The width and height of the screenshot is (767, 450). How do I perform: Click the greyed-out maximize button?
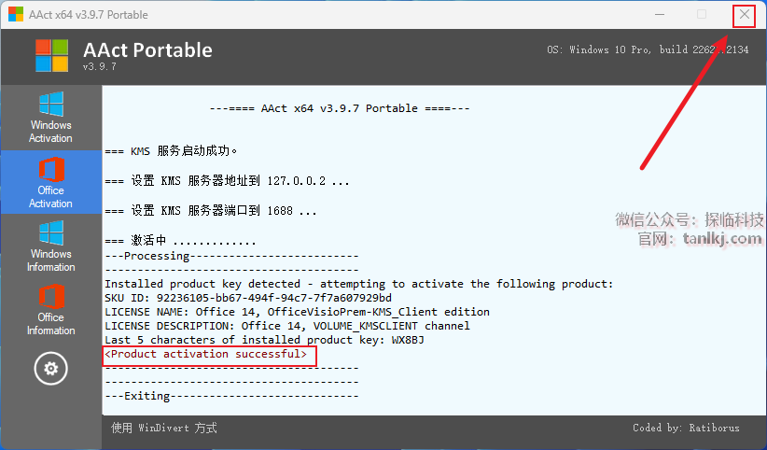702,15
